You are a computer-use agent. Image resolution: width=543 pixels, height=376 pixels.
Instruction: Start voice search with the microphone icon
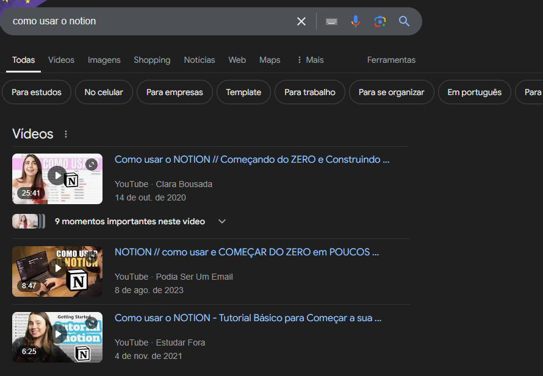(356, 21)
